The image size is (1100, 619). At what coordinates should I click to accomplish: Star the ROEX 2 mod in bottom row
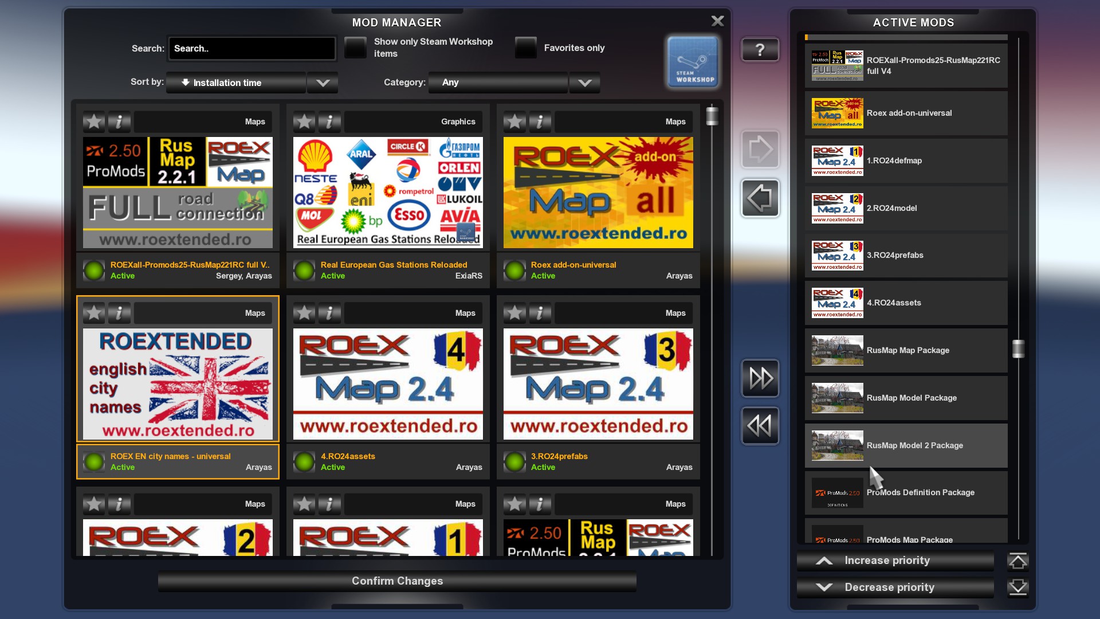tap(94, 504)
